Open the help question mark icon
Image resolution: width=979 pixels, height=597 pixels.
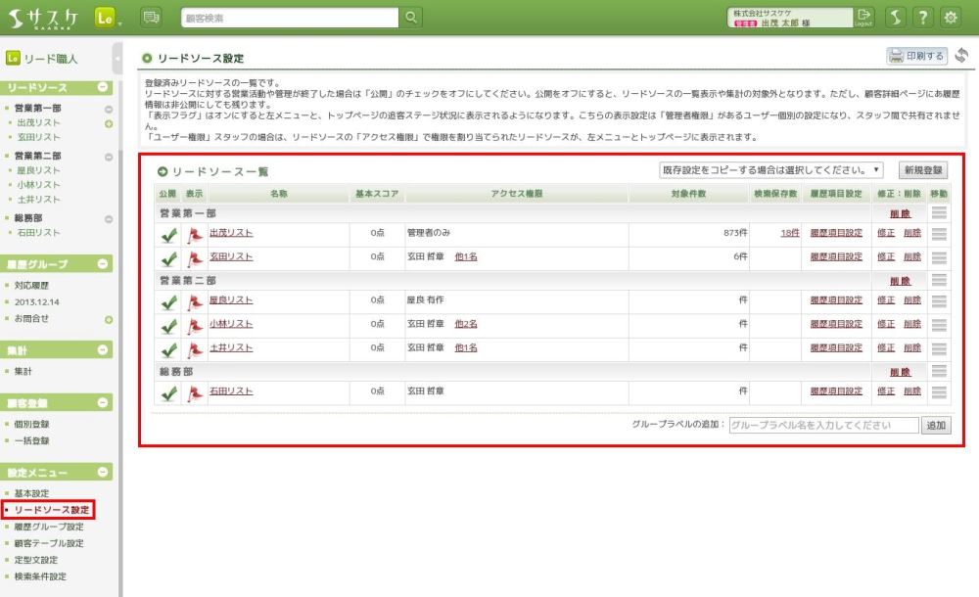[x=922, y=17]
